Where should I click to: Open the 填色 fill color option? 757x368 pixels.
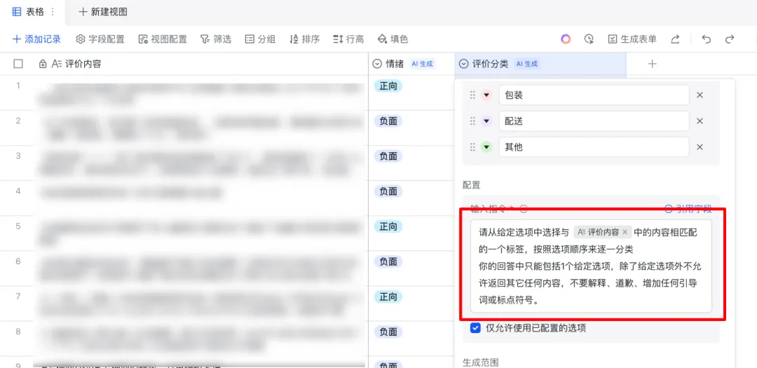tap(393, 39)
